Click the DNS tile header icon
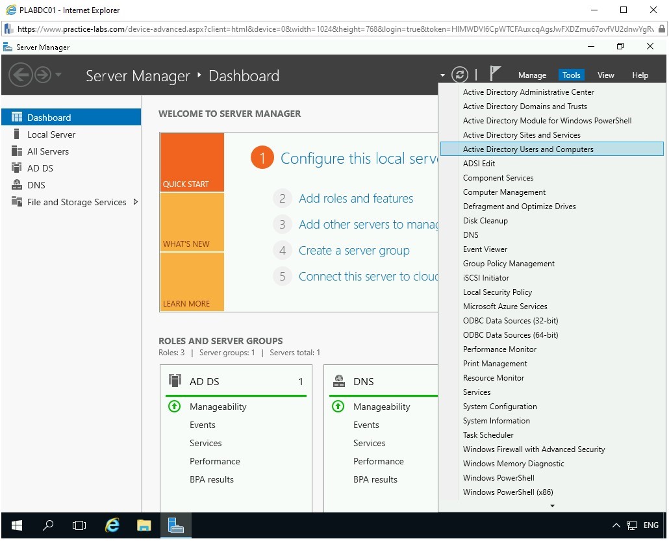Viewport: 669px width, 541px height. [339, 381]
